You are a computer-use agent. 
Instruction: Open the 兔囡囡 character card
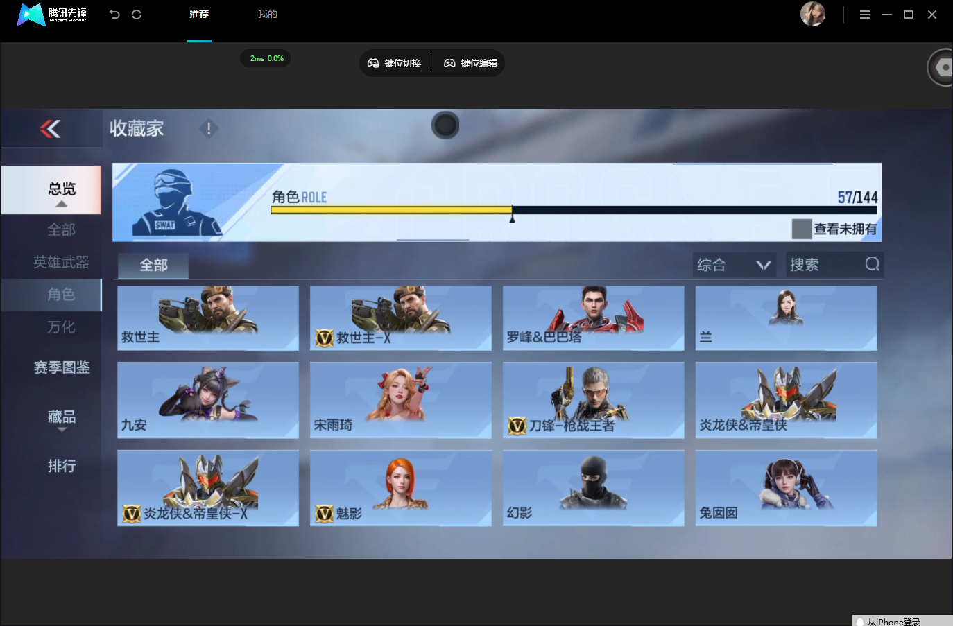click(x=787, y=488)
